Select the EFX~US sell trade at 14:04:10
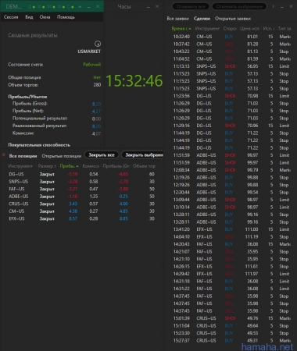The height and width of the screenshot is (351, 297). [231, 237]
